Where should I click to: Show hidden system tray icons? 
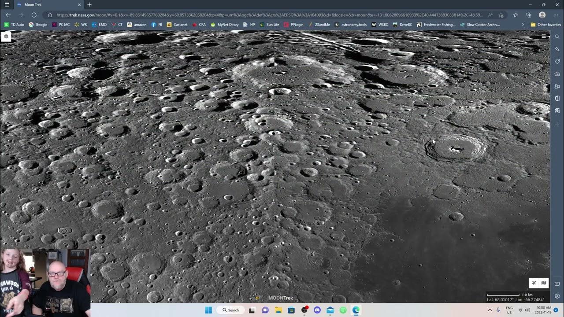[490, 310]
